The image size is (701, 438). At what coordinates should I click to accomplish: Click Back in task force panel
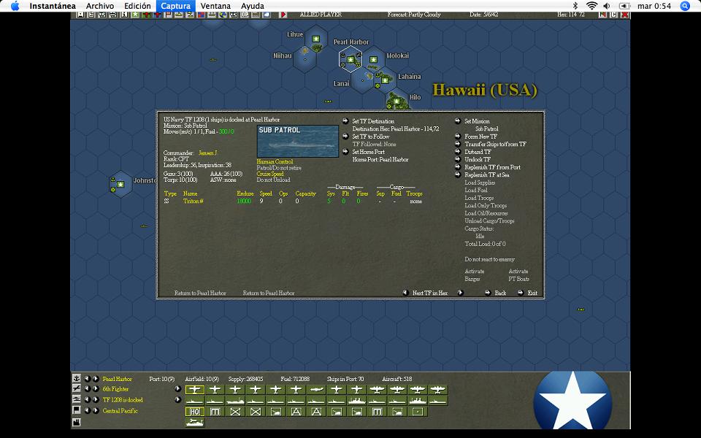[500, 293]
